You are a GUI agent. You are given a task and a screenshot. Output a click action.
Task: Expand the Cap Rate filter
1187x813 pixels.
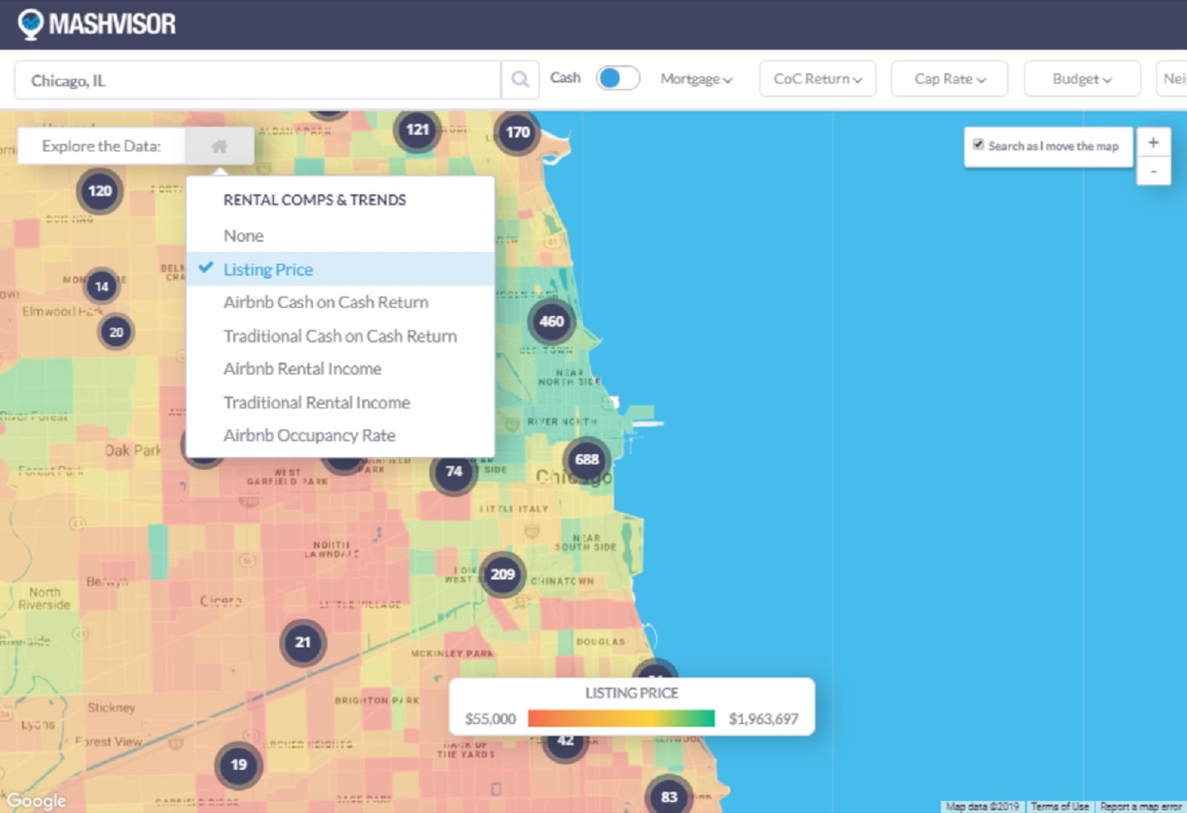(949, 79)
